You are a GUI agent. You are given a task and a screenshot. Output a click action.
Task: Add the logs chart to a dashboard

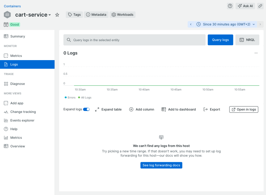click(x=179, y=109)
